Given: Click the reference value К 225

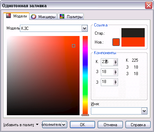Looking at the screenshot, I should (x=132, y=60).
